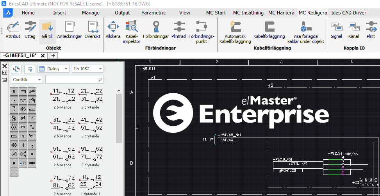Open the MC Start ribbon tab
Screen dimensions: 380x196
coord(216,13)
